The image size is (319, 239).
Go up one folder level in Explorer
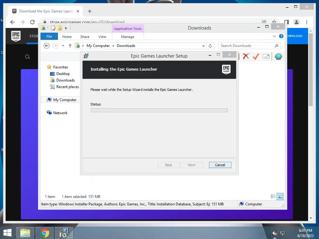(70, 46)
